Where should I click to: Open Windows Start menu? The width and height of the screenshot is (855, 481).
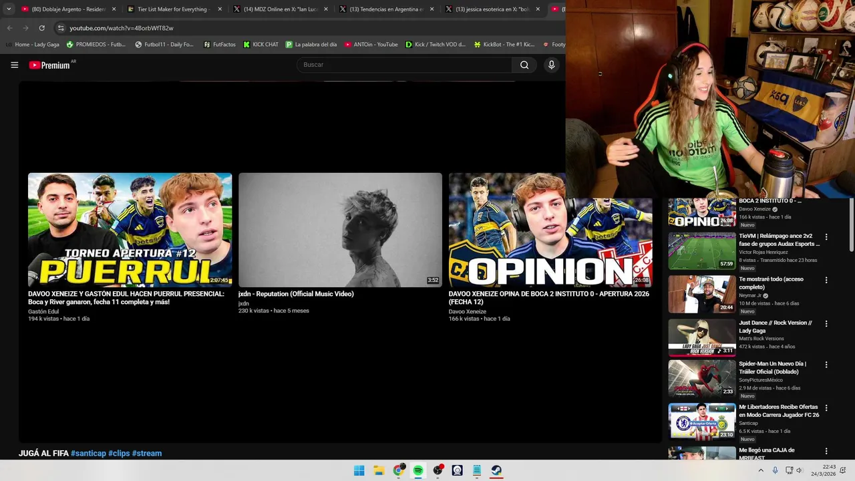click(359, 470)
